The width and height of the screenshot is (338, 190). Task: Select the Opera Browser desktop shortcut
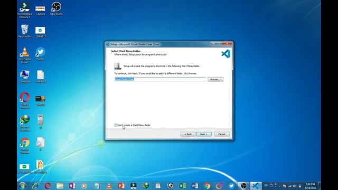[25, 100]
